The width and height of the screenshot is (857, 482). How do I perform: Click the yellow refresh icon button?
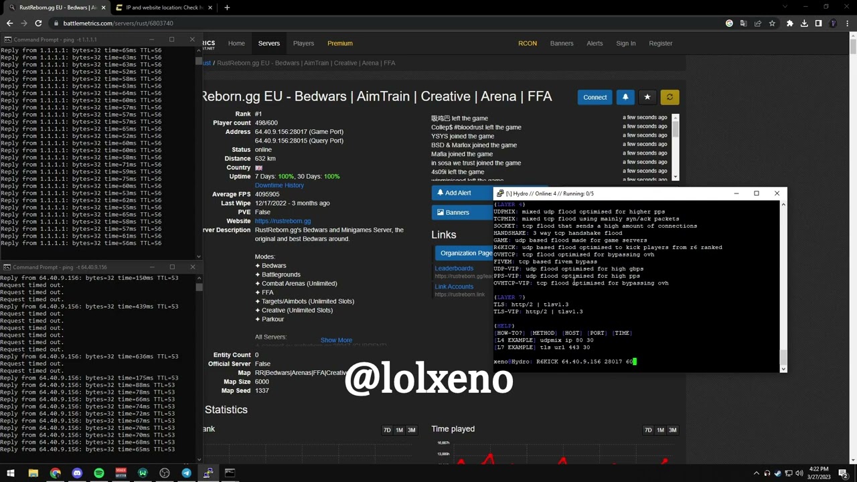click(x=670, y=97)
